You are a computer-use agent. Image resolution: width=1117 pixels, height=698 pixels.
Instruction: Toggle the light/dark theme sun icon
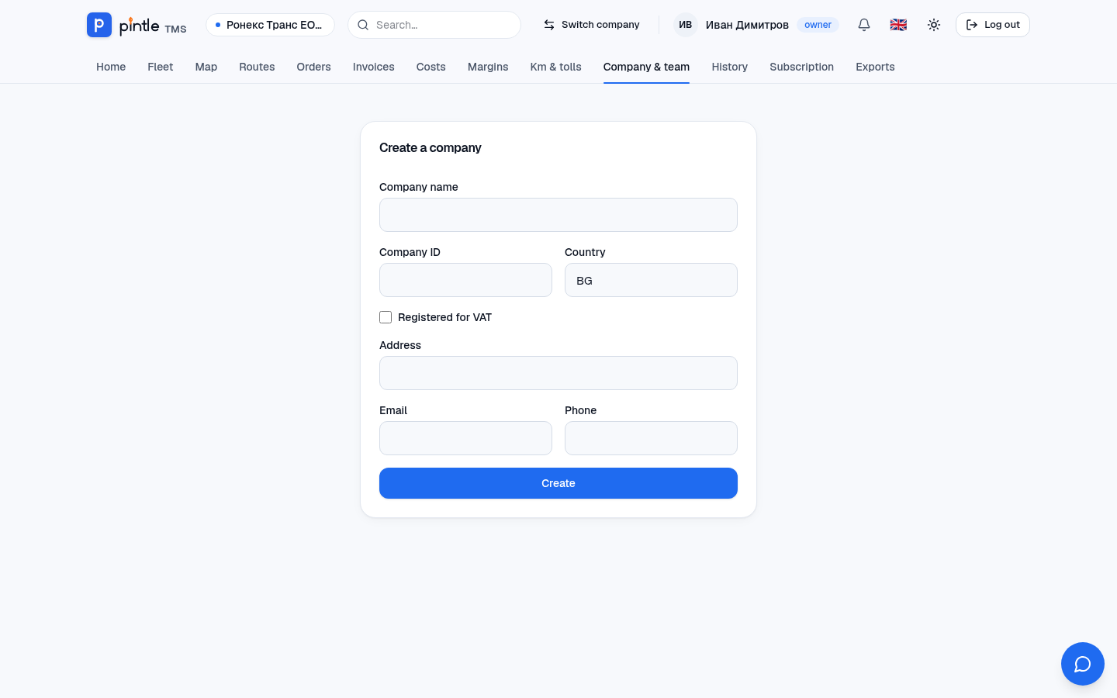pyautogui.click(x=934, y=25)
